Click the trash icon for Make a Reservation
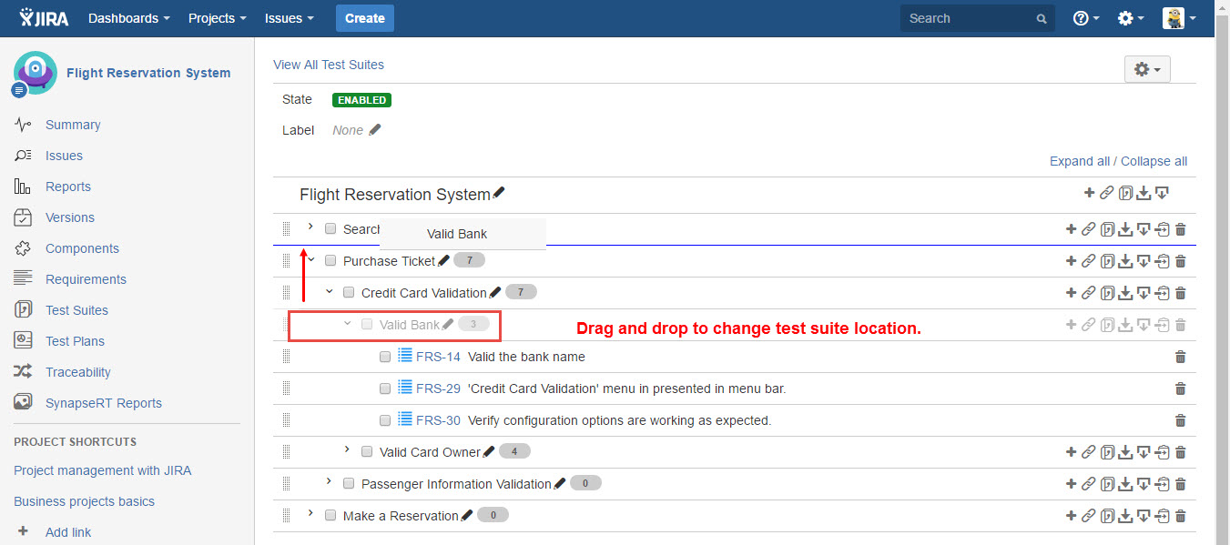The width and height of the screenshot is (1230, 545). pyautogui.click(x=1181, y=516)
